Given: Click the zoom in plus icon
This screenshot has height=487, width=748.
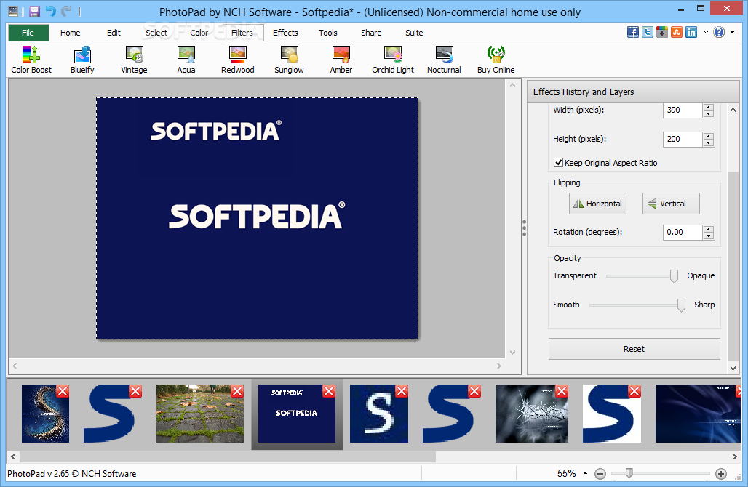Looking at the screenshot, I should point(721,474).
